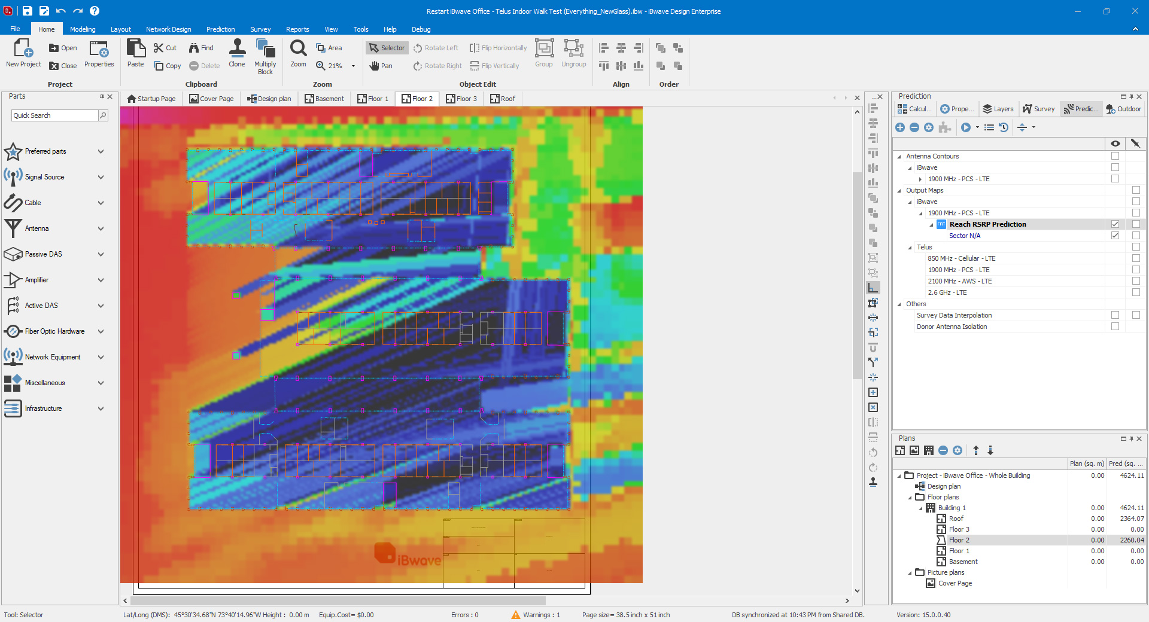The width and height of the screenshot is (1149, 622).
Task: Expand the Antenna parts category
Action: pyautogui.click(x=101, y=228)
